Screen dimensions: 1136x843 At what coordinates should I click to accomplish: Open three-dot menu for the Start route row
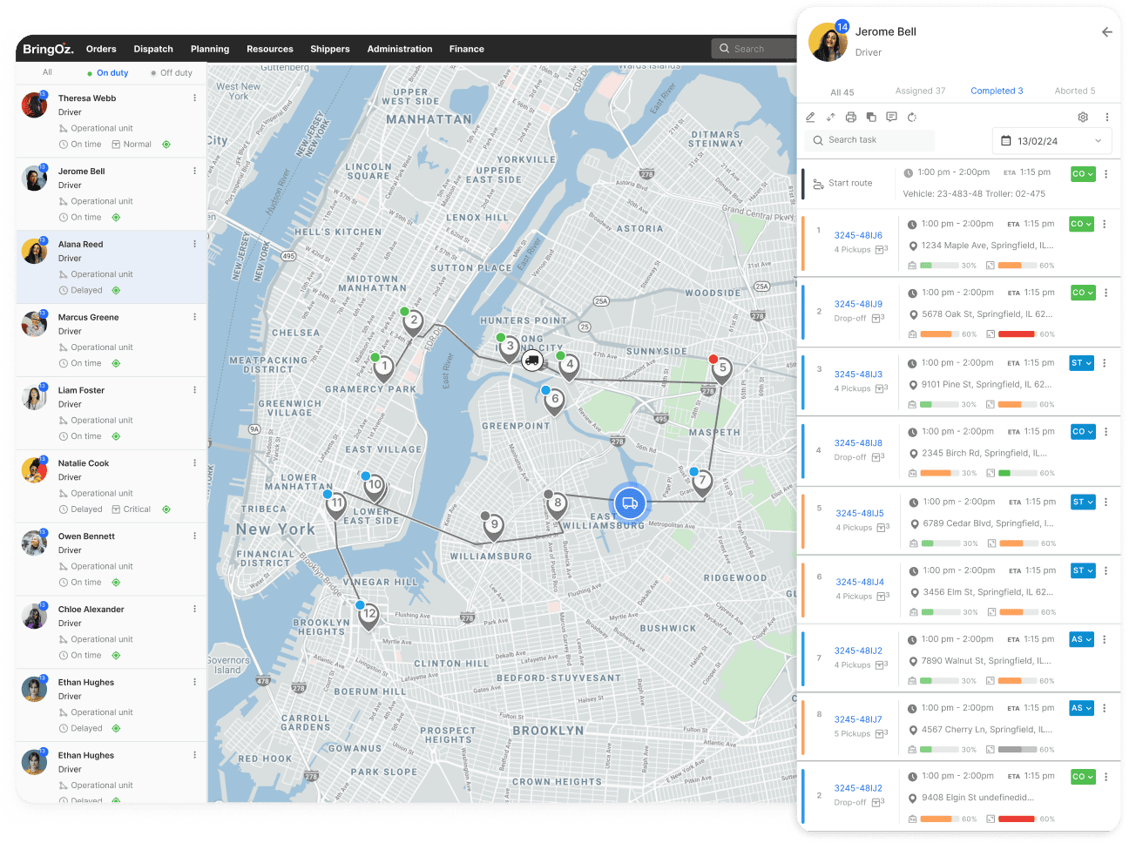[x=1106, y=174]
